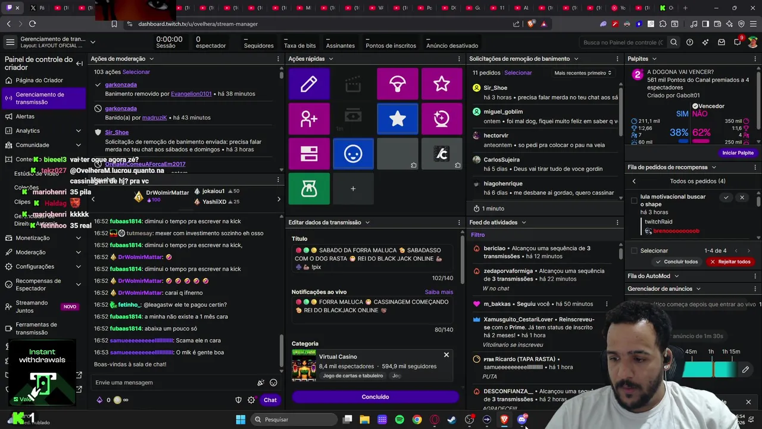
Task: Open Discord from the taskbar
Action: coord(522,419)
